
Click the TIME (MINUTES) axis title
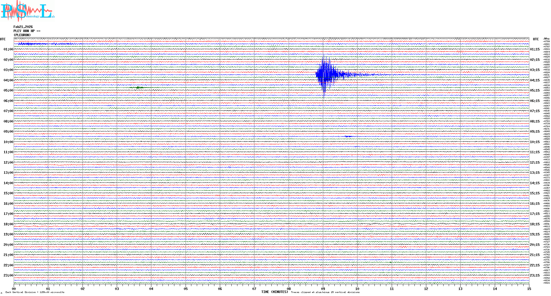[x=274, y=292]
